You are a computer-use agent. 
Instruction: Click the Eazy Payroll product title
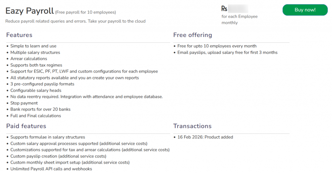(x=30, y=11)
